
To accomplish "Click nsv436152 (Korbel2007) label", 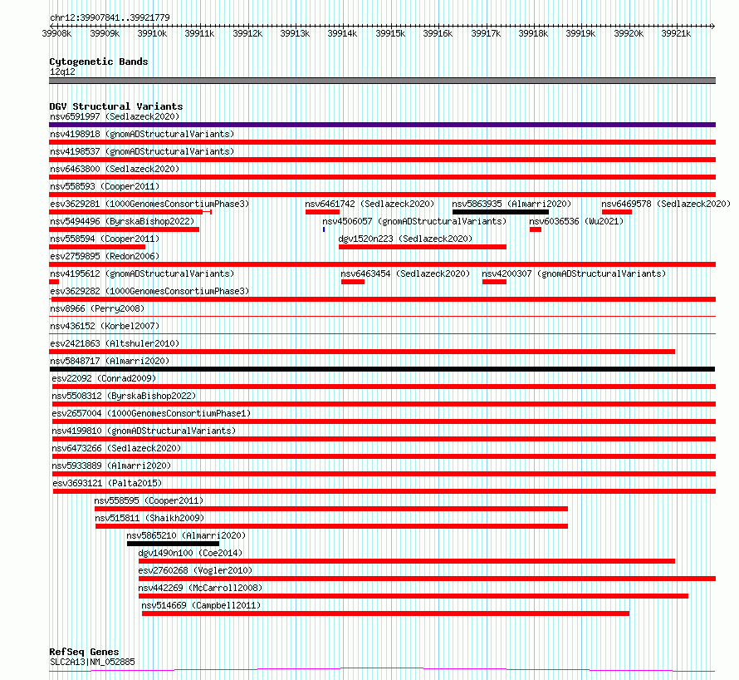I will pos(105,326).
